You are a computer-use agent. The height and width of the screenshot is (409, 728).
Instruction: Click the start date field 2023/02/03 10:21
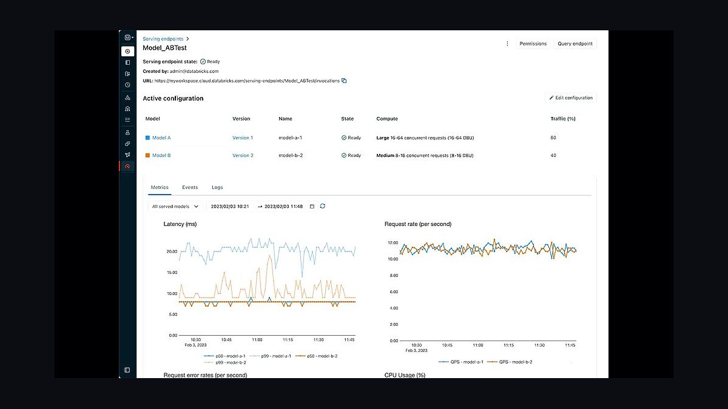(230, 206)
